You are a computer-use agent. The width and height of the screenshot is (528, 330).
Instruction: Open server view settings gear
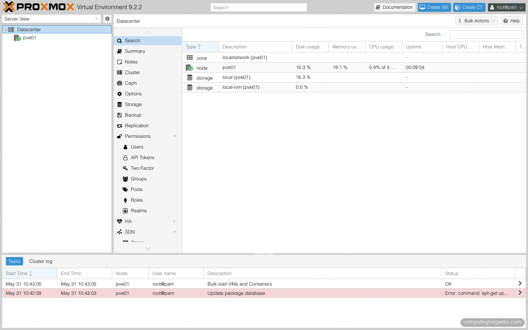point(107,19)
